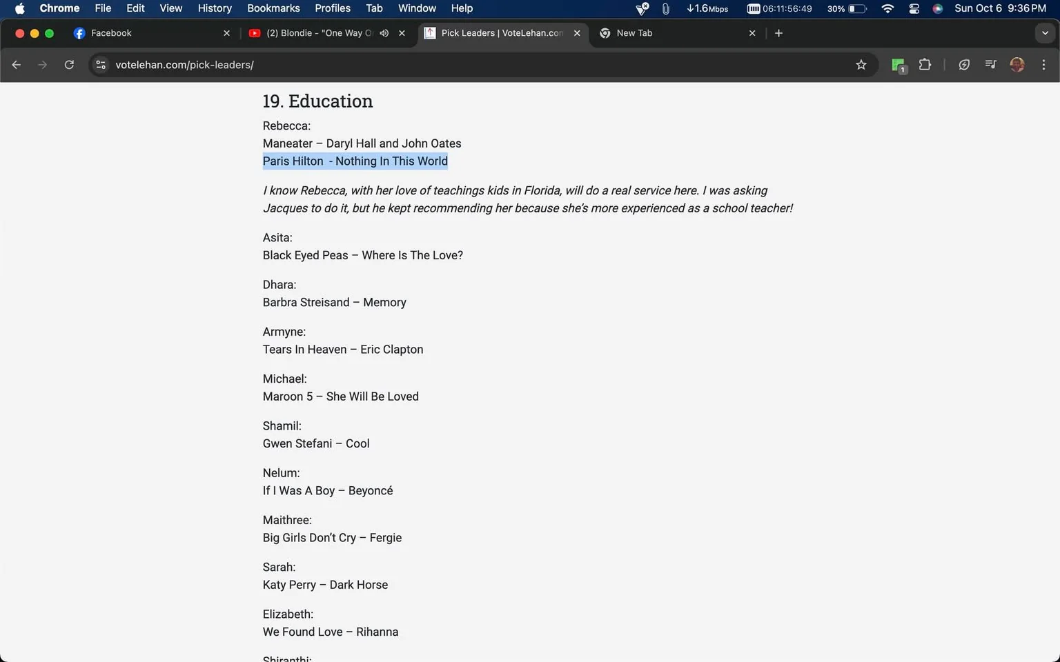Open the Edit menu
1060x662 pixels.
pos(135,8)
